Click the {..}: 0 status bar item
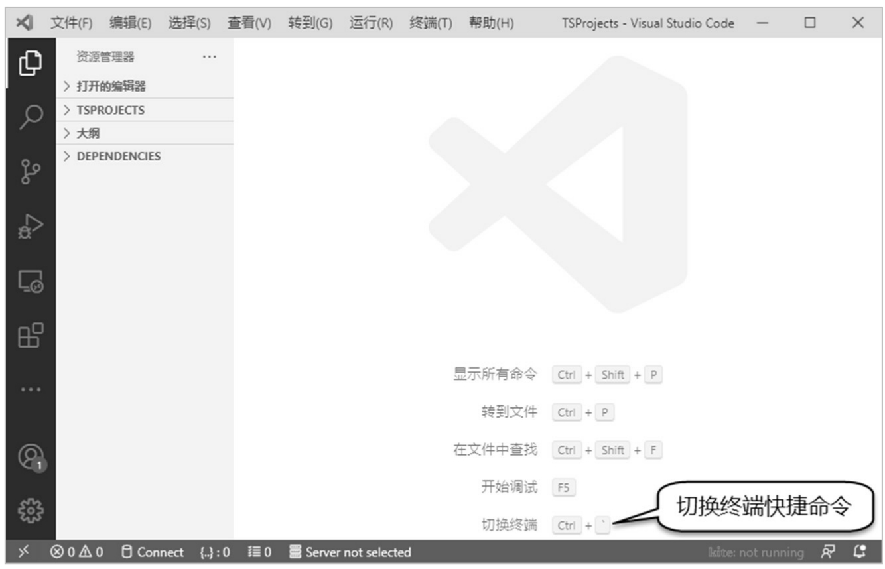 215,552
